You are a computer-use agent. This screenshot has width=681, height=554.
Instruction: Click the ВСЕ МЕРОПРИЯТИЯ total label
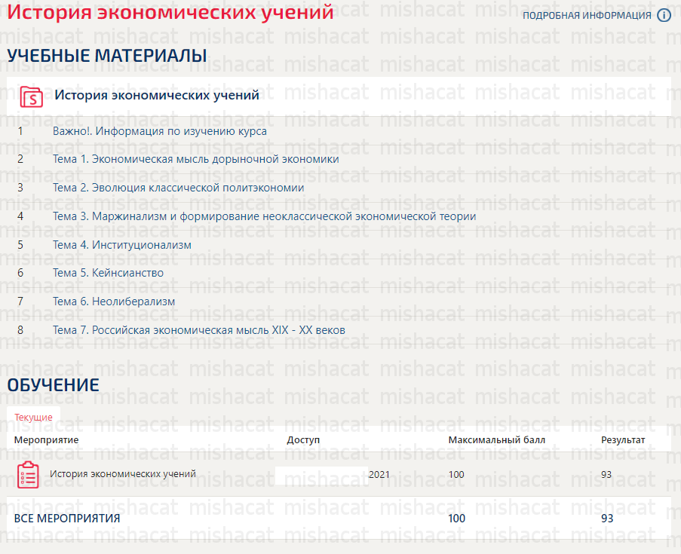pyautogui.click(x=67, y=519)
